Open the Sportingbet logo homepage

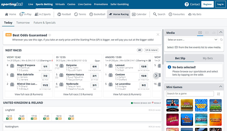(x=12, y=4)
